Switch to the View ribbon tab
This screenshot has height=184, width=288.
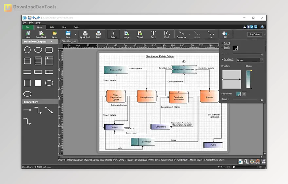64,27
